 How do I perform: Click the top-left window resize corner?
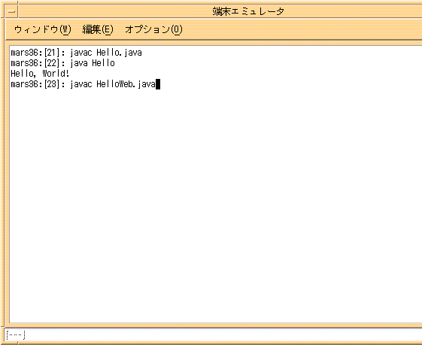point(2,2)
